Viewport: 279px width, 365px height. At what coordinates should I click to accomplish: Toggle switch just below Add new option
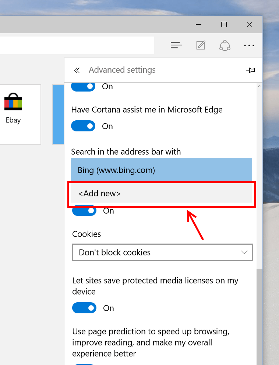coord(84,210)
